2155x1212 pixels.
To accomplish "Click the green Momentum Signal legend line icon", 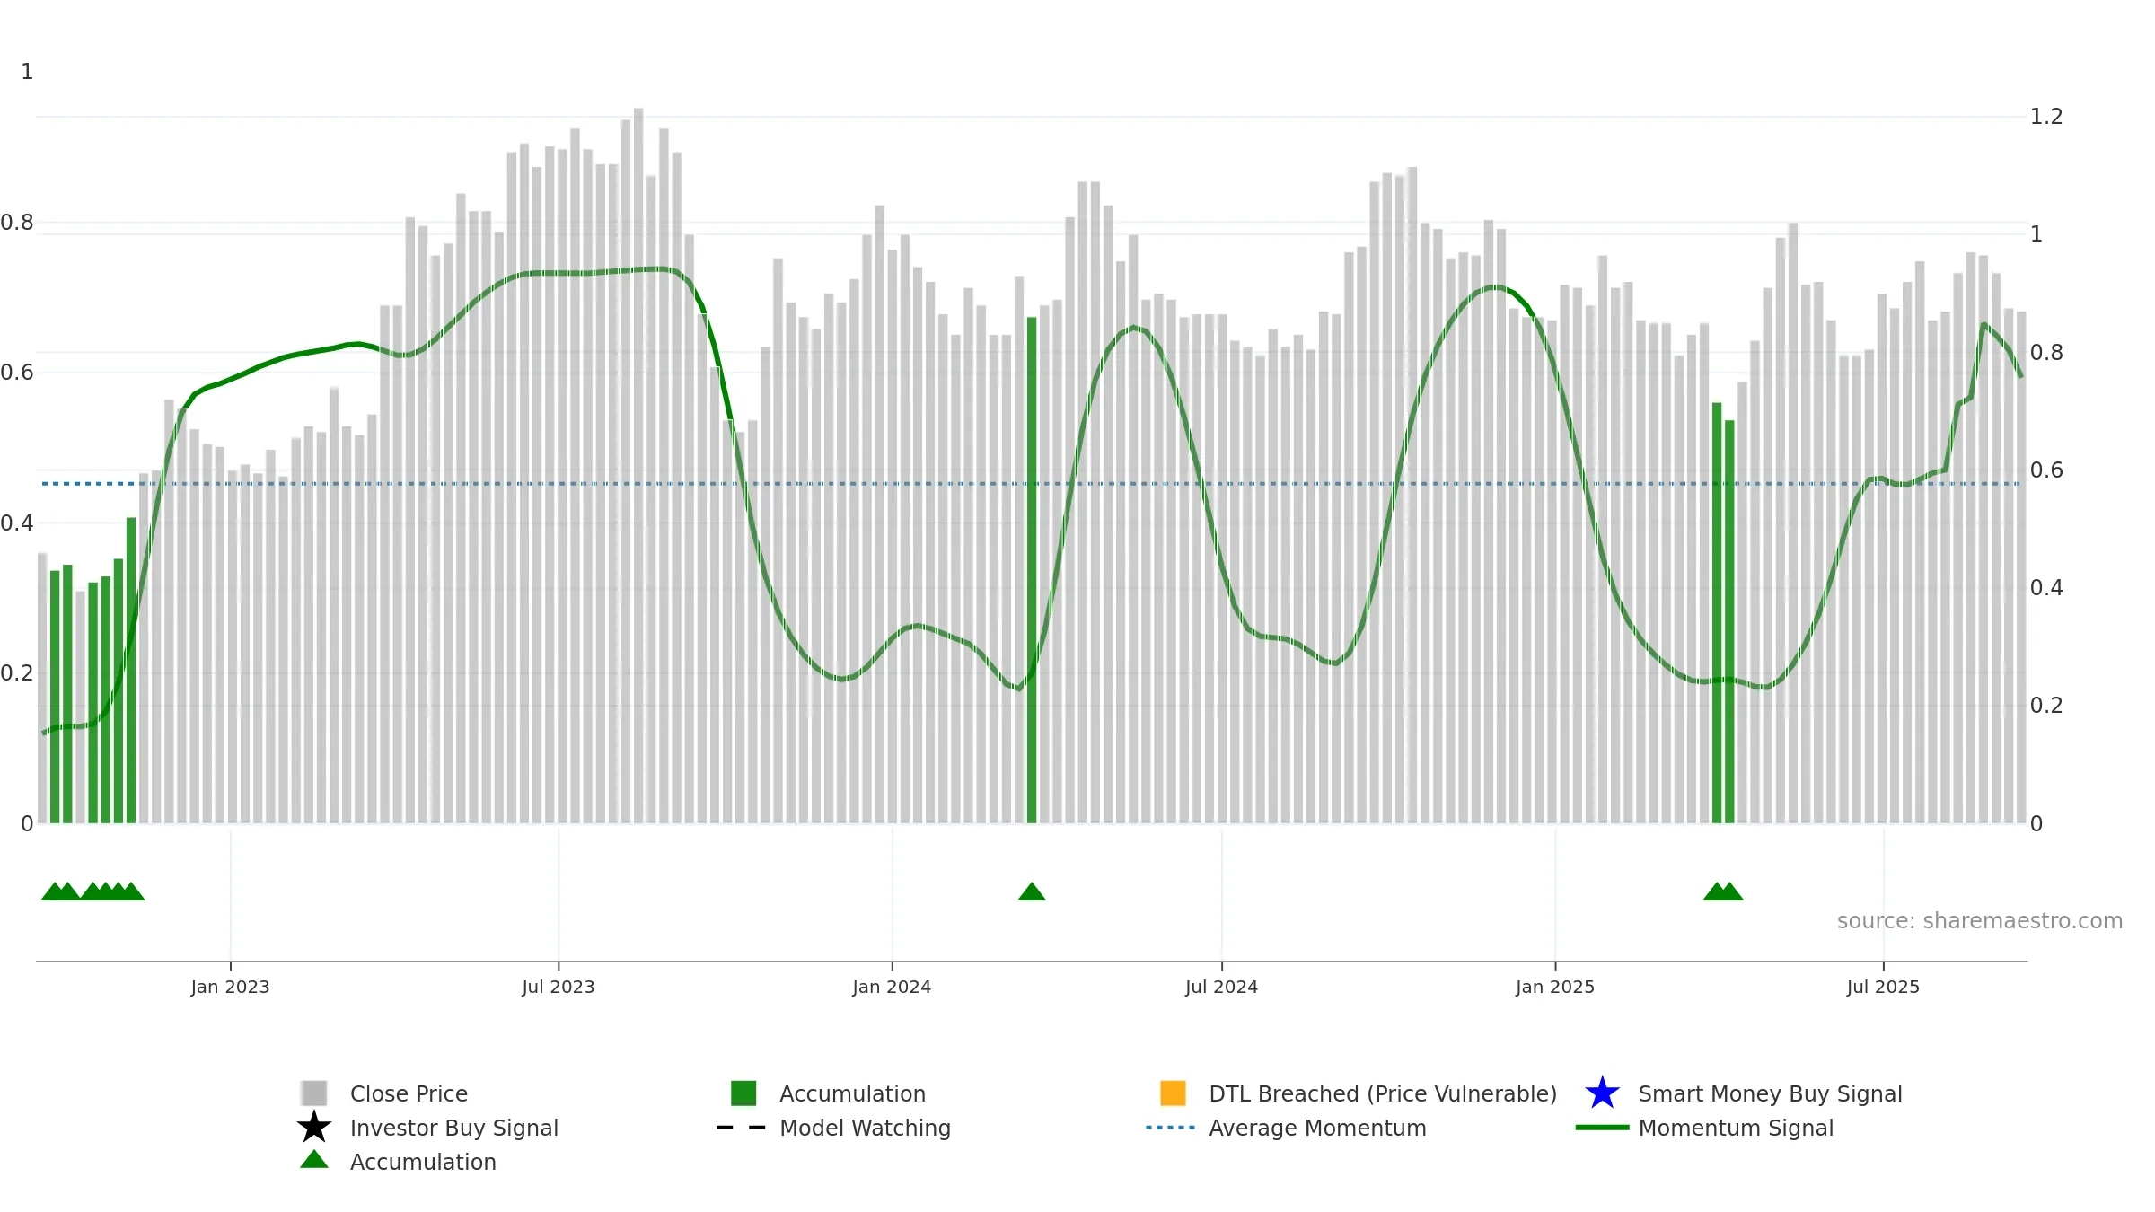I will pyautogui.click(x=1602, y=1128).
